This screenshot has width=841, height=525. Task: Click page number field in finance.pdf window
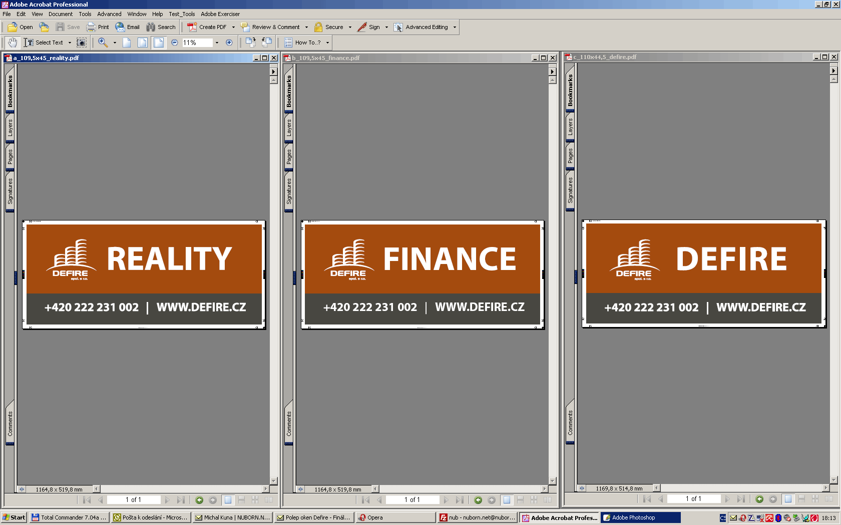[412, 500]
